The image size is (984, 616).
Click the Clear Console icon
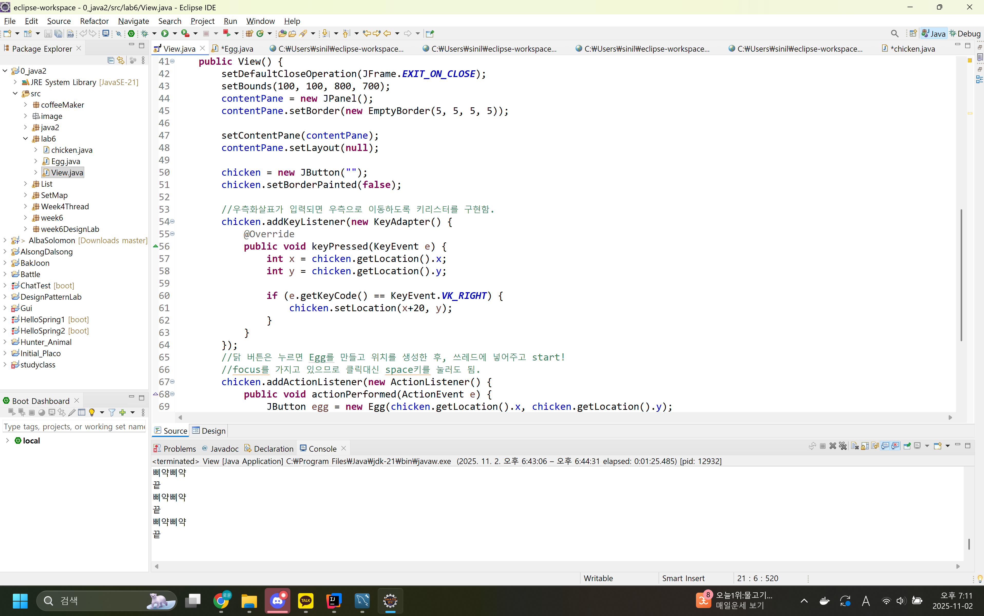(854, 446)
